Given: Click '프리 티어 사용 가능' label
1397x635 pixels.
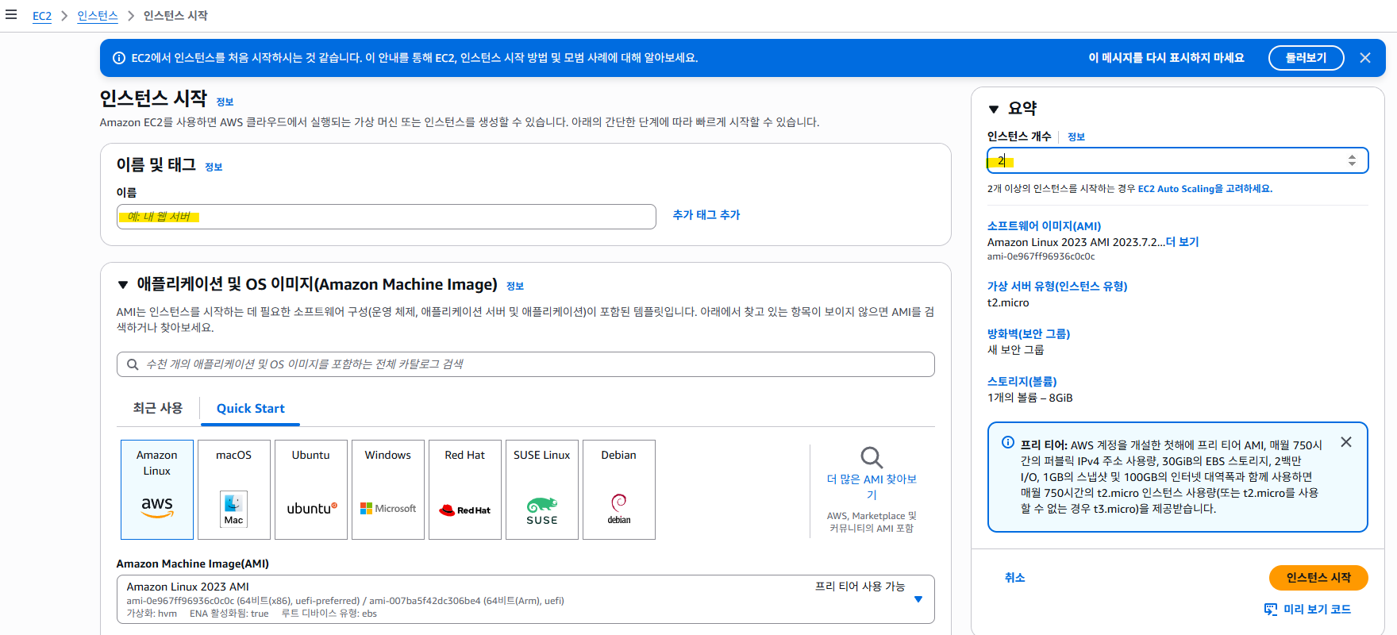Looking at the screenshot, I should (860, 587).
